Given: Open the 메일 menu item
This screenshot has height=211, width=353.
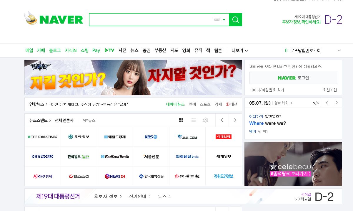Looking at the screenshot, I should click(x=29, y=50).
